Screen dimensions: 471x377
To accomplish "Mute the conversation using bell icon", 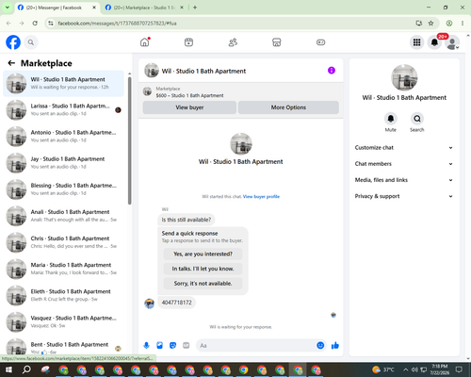I will click(391, 119).
